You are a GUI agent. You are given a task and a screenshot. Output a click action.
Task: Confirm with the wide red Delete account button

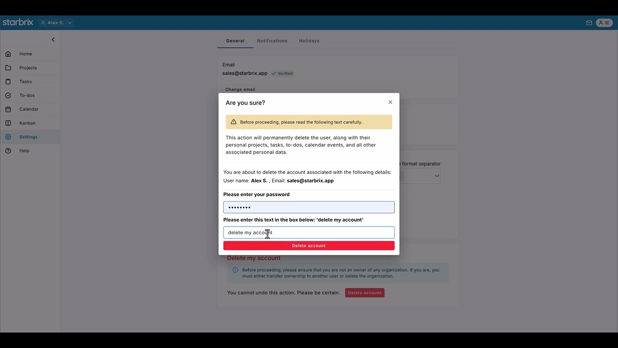pyautogui.click(x=309, y=246)
